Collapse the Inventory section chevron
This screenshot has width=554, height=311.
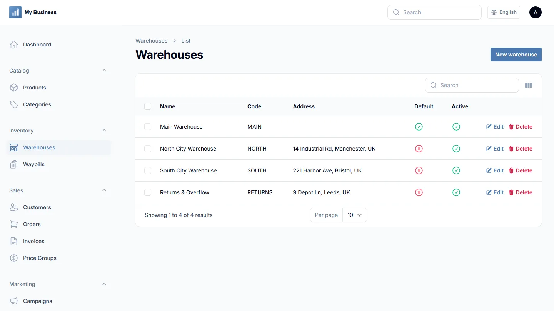pyautogui.click(x=104, y=131)
